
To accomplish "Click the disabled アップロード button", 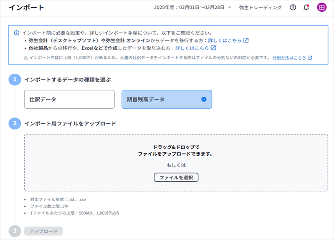I will tap(43, 231).
